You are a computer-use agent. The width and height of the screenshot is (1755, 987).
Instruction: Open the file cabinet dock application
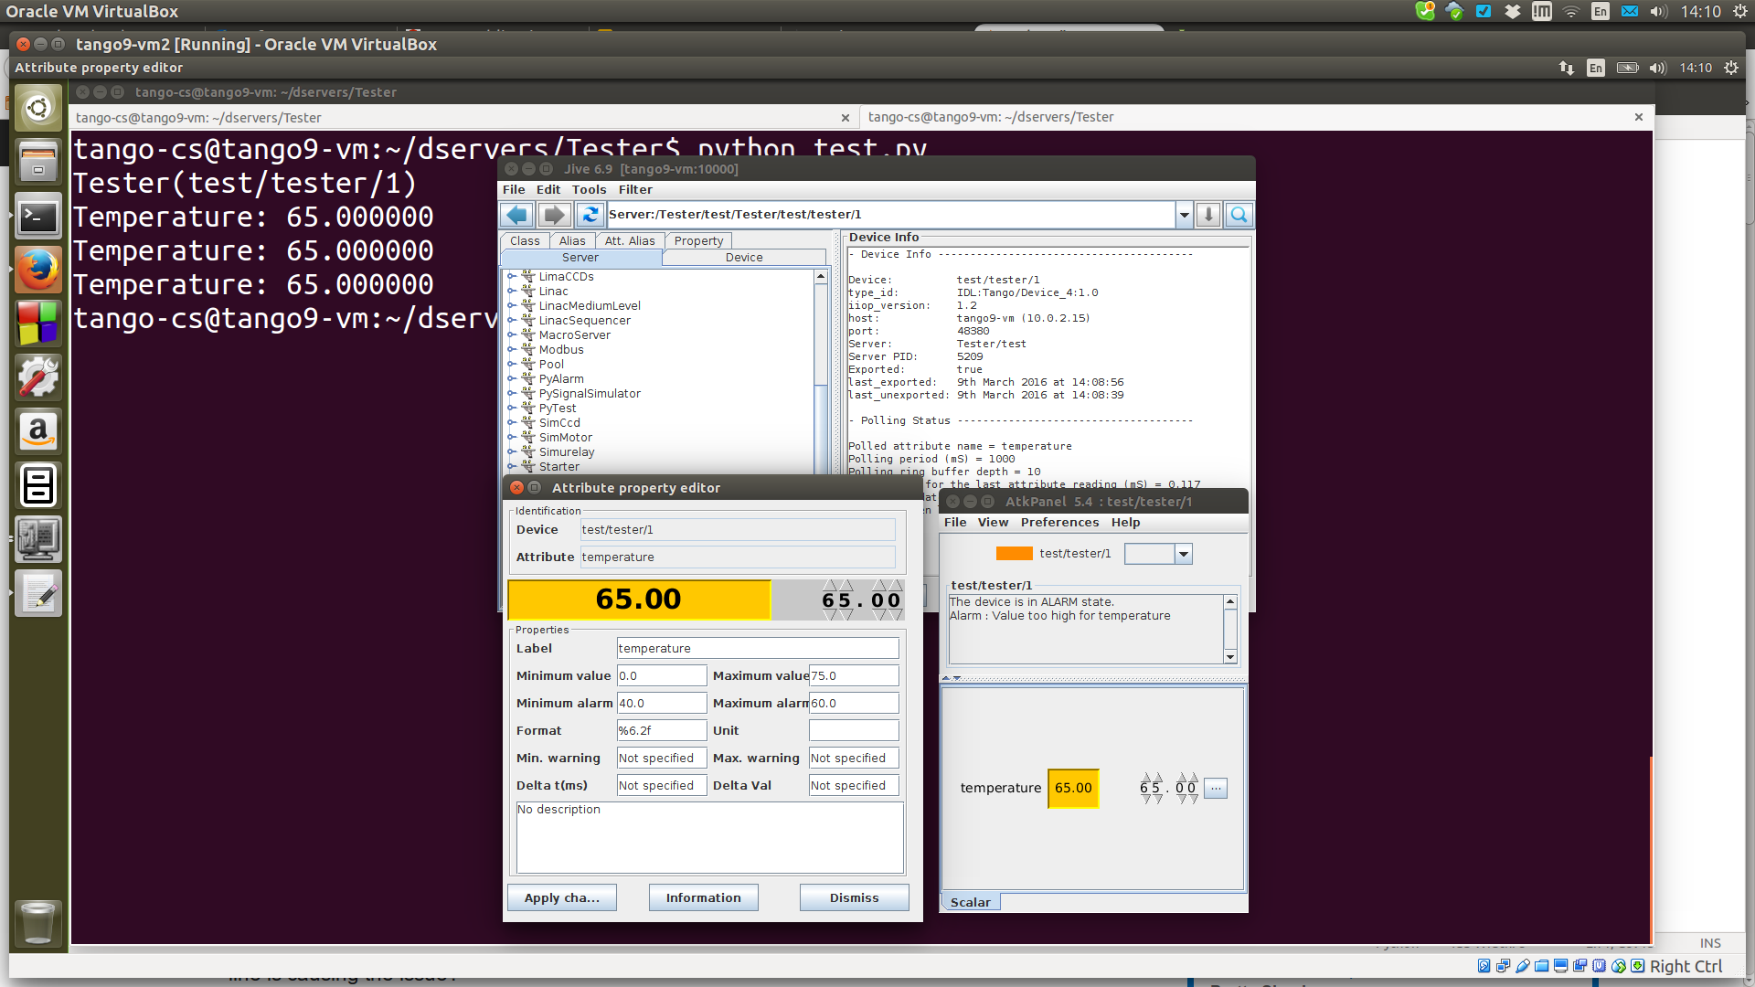point(38,485)
